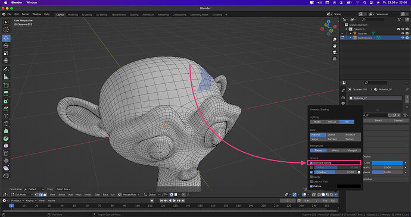411x217 pixels.
Task: Select the Select Box tool
Action: pyautogui.click(x=6, y=23)
